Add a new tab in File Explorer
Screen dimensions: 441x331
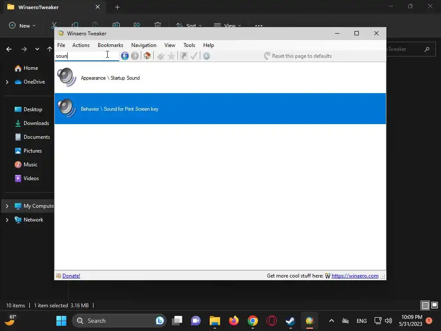pos(117,7)
